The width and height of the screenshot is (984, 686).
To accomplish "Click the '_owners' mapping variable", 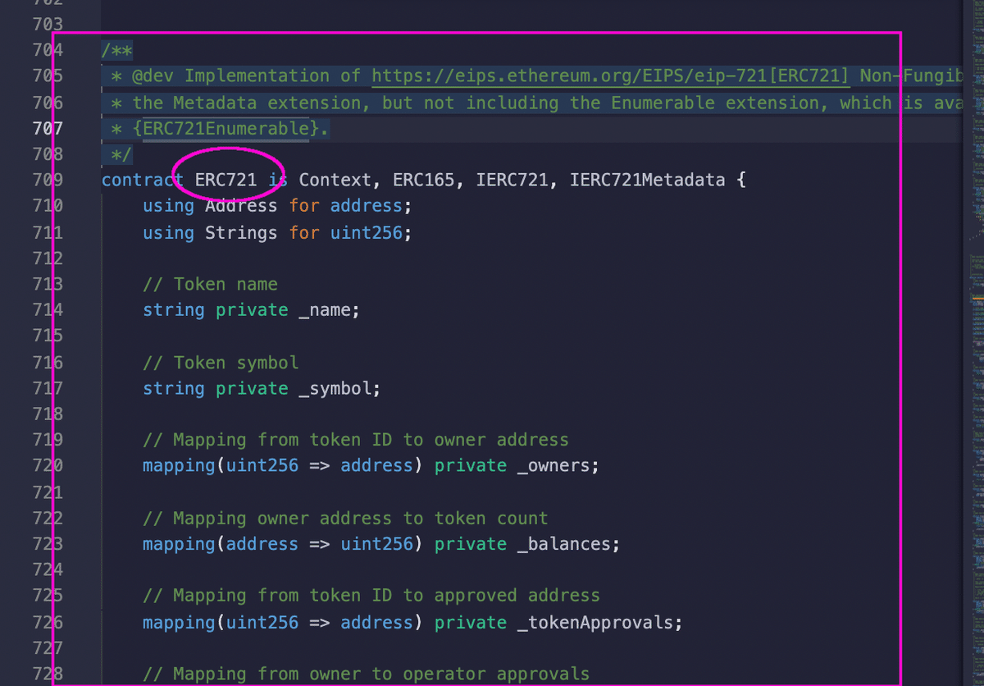I will [x=553, y=466].
